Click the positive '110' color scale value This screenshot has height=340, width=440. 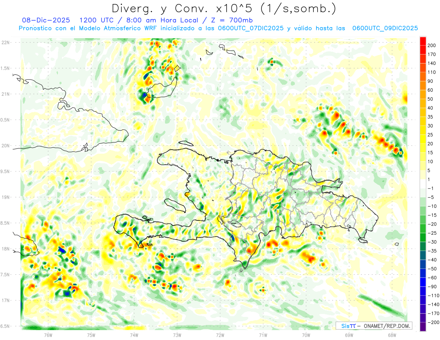click(x=432, y=72)
